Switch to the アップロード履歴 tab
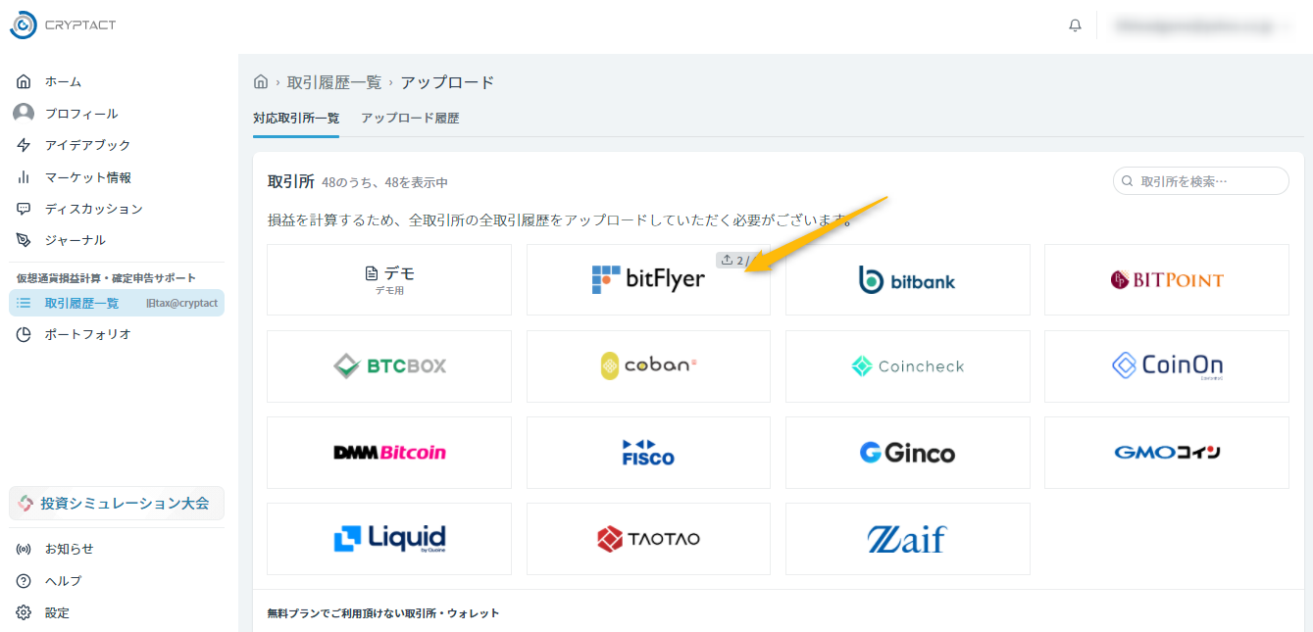The height and width of the screenshot is (632, 1313). [x=410, y=119]
